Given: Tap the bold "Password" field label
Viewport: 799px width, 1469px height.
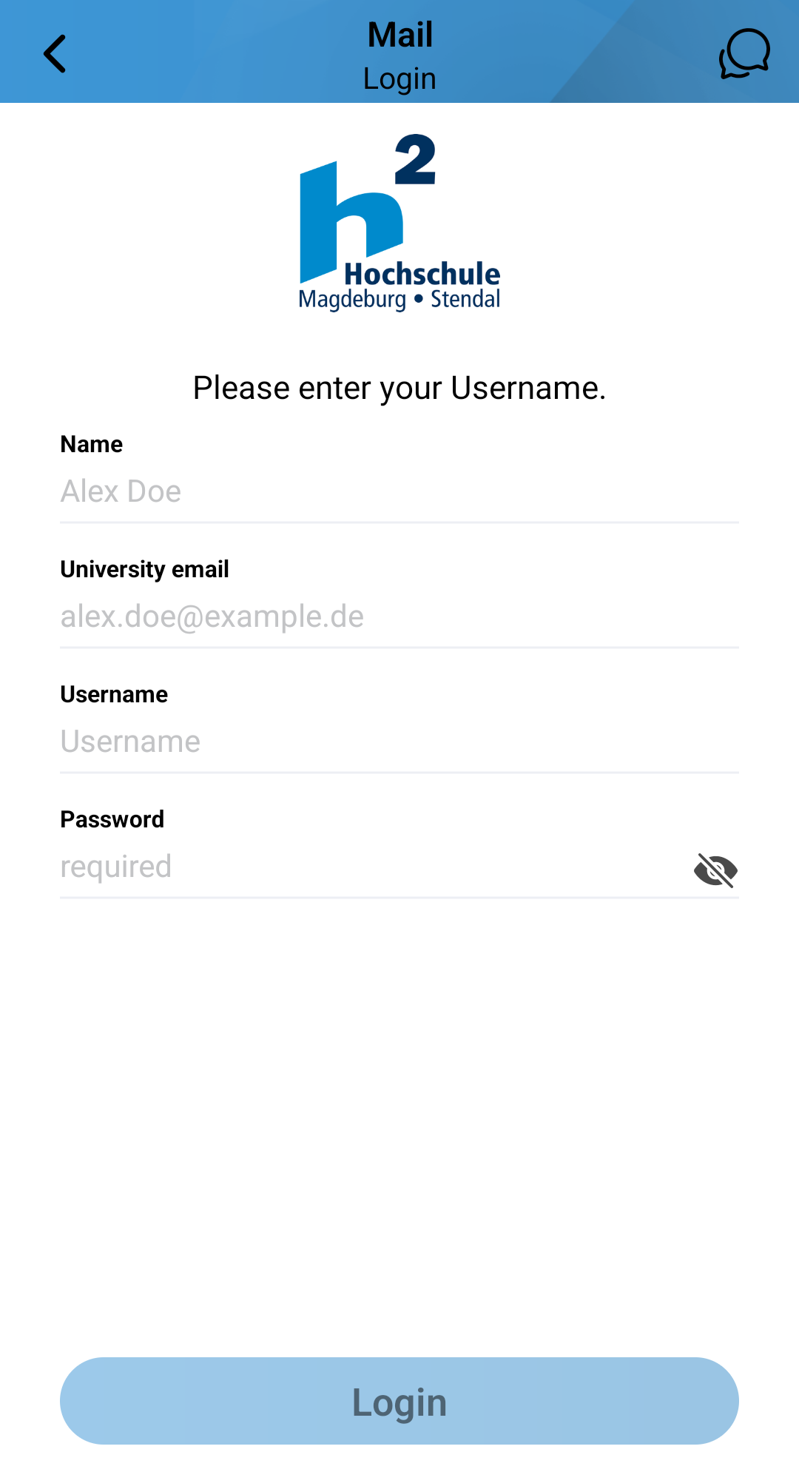Looking at the screenshot, I should coord(112,819).
